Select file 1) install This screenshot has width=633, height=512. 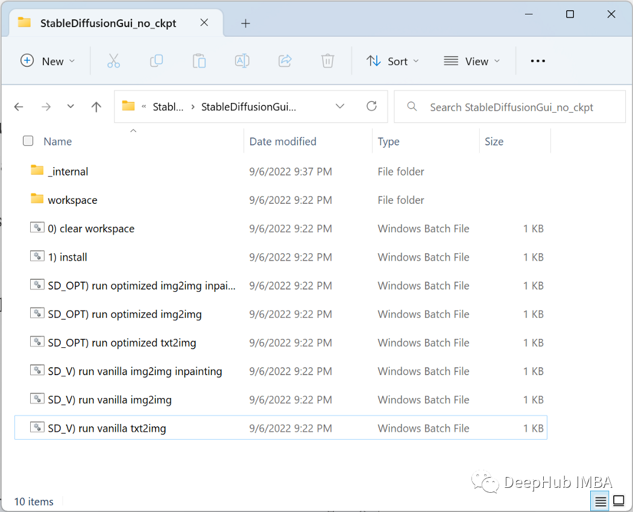[68, 258]
